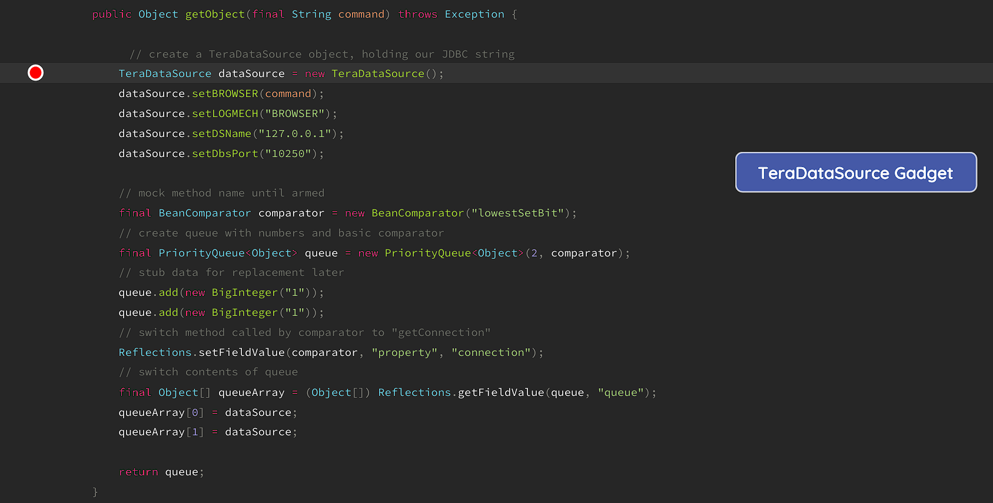This screenshot has height=503, width=993.
Task: Click the "switch contents of queue" comment
Action: [208, 372]
